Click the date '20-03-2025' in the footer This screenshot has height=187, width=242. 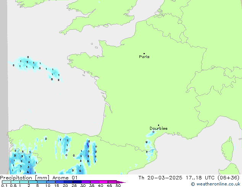(x=165, y=178)
